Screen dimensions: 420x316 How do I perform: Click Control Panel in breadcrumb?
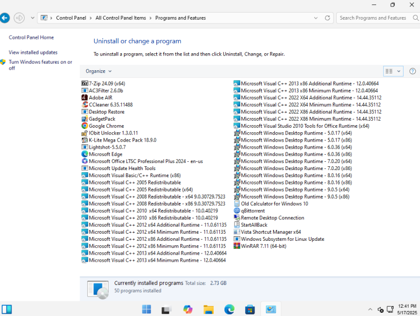(71, 18)
